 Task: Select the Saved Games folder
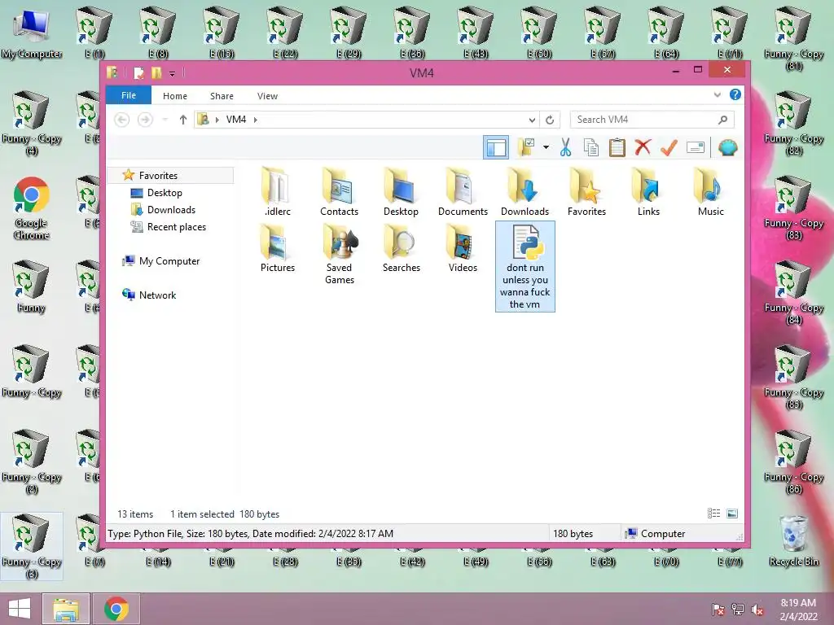click(339, 254)
